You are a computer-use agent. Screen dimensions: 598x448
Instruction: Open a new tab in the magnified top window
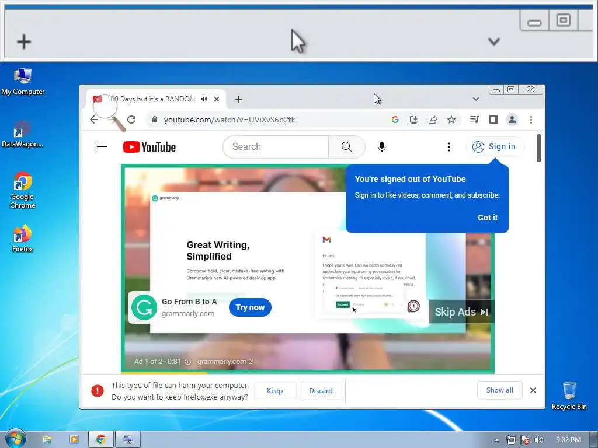point(23,42)
